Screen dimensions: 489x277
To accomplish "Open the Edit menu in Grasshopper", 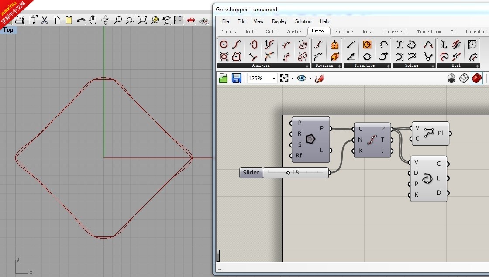I will click(x=241, y=21).
